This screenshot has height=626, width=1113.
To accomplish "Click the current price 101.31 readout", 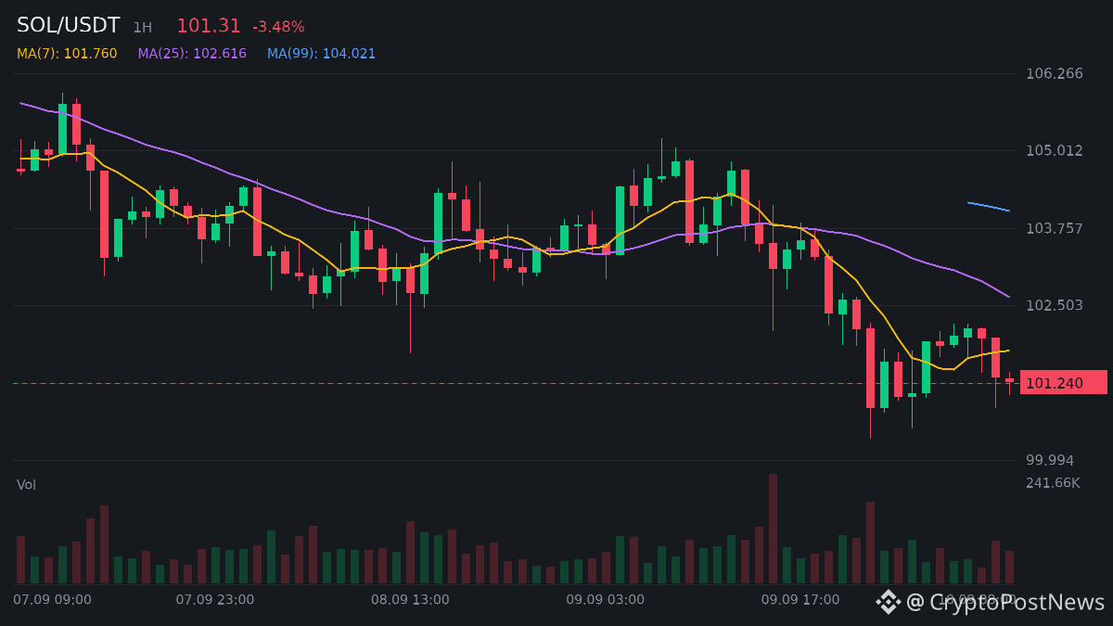I will pyautogui.click(x=209, y=26).
